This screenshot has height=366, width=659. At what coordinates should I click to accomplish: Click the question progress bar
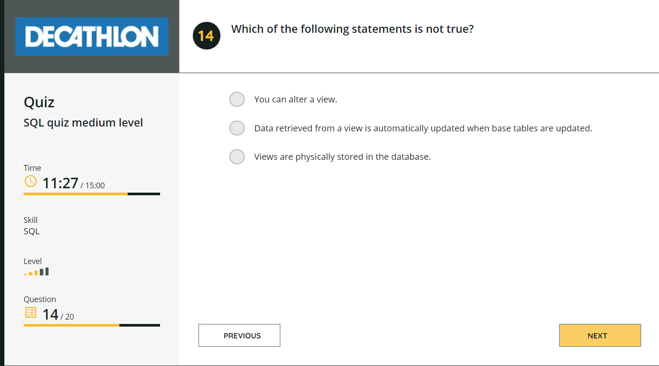pyautogui.click(x=92, y=325)
